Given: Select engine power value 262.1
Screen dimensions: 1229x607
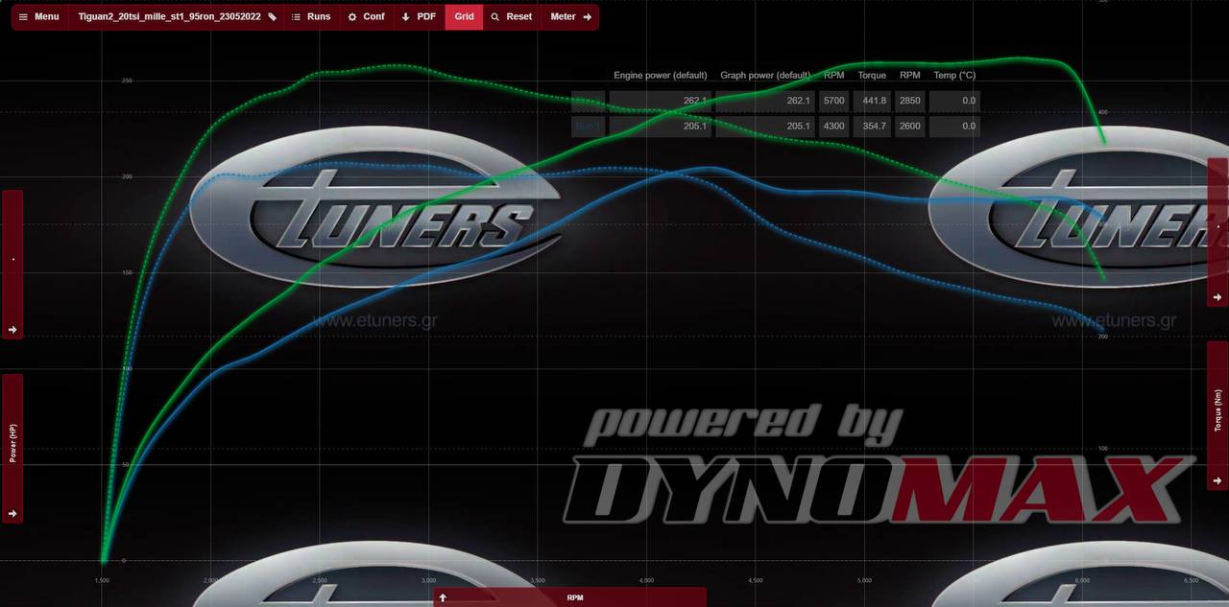Looking at the screenshot, I should (x=661, y=101).
